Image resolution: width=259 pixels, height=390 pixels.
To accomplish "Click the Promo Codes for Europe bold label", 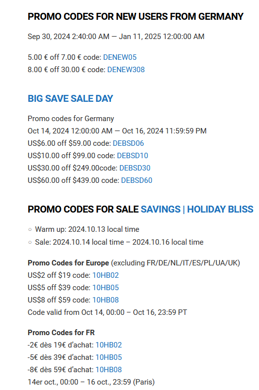I will [68, 263].
